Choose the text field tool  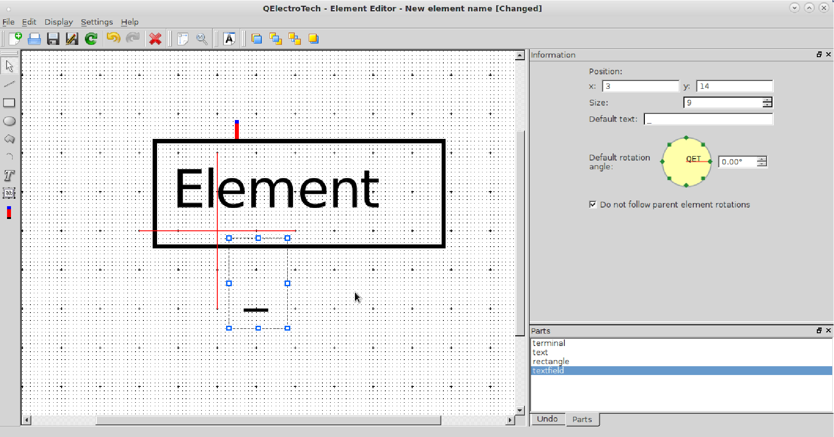point(9,193)
